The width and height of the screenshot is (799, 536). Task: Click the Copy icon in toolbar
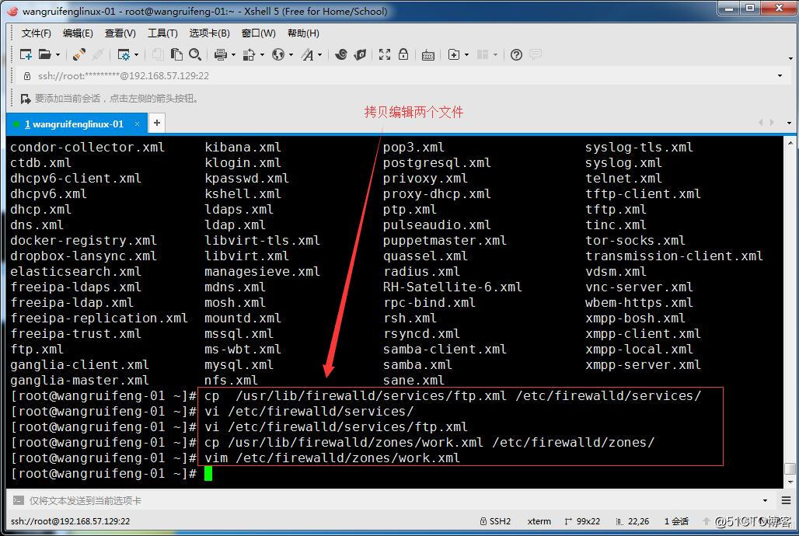[158, 54]
